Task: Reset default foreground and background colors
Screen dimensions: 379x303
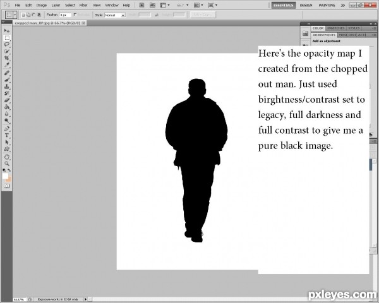Action: coord(4,170)
